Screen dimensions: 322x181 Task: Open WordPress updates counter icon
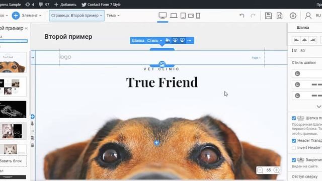coord(30,5)
